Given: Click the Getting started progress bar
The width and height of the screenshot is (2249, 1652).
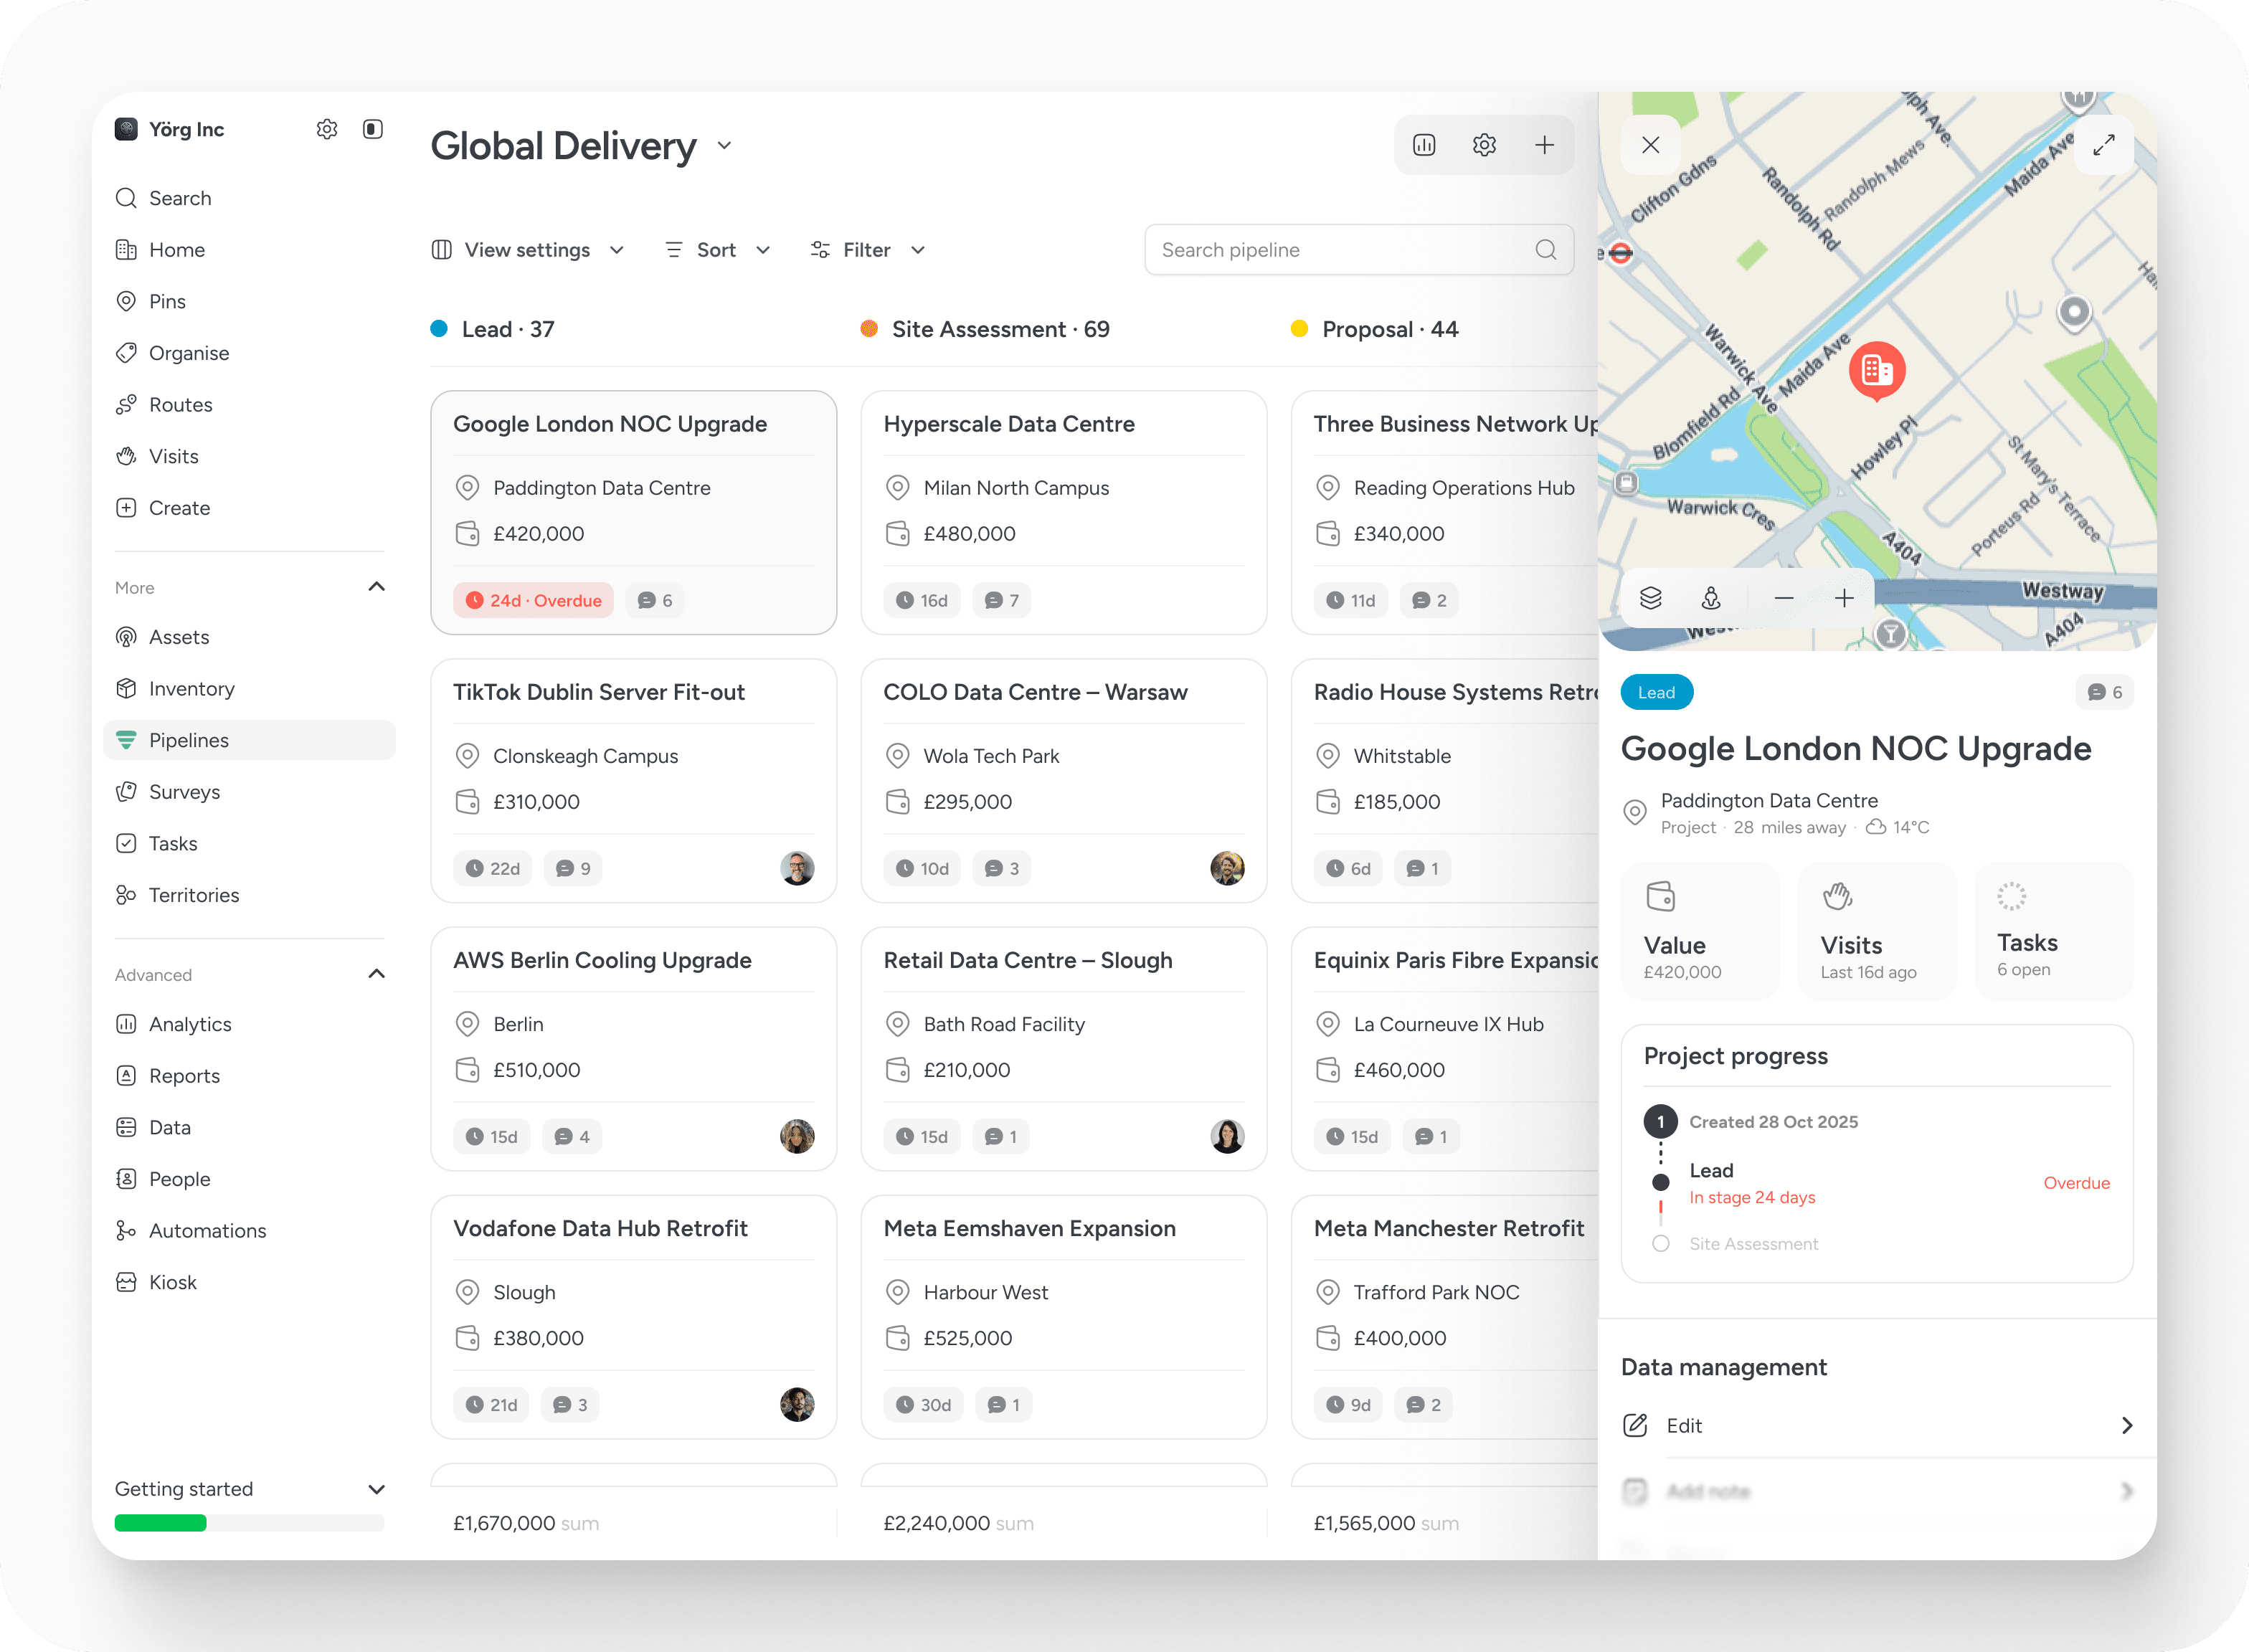Looking at the screenshot, I should click(x=249, y=1523).
